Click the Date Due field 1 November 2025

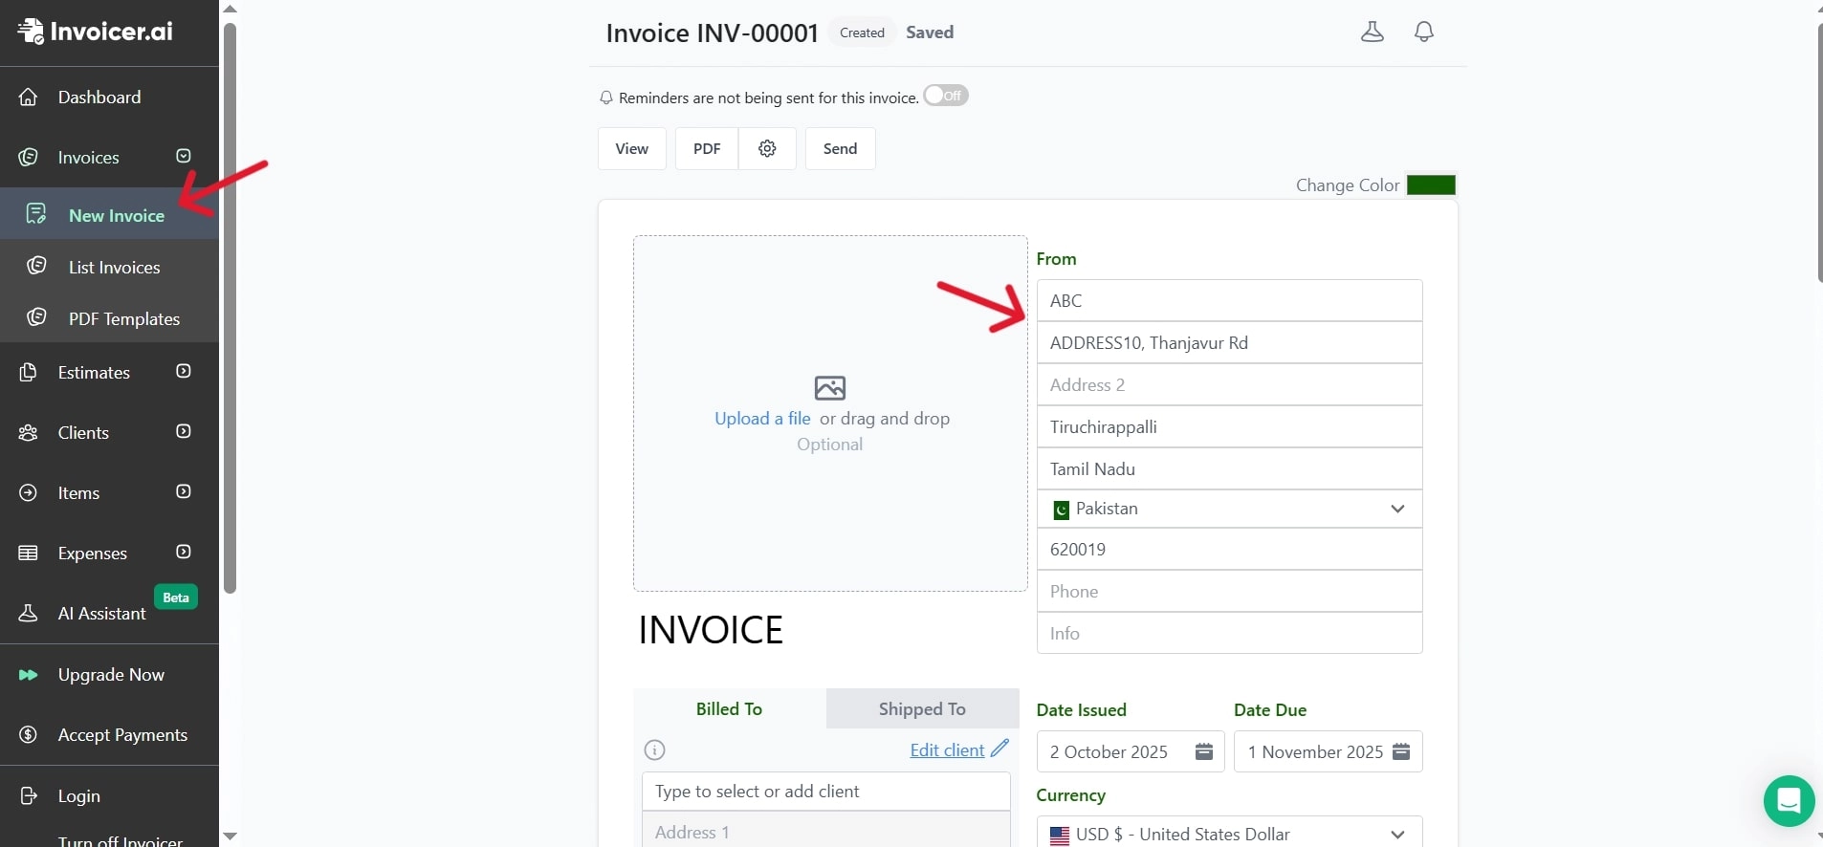[1328, 751]
